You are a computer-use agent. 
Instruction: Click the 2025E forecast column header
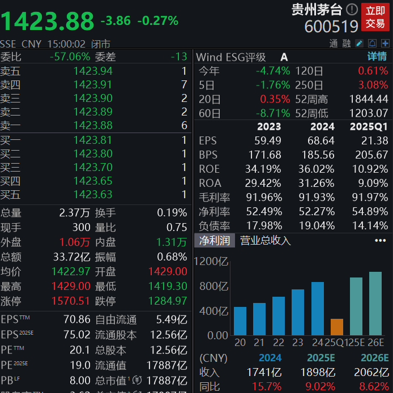tap(321, 358)
